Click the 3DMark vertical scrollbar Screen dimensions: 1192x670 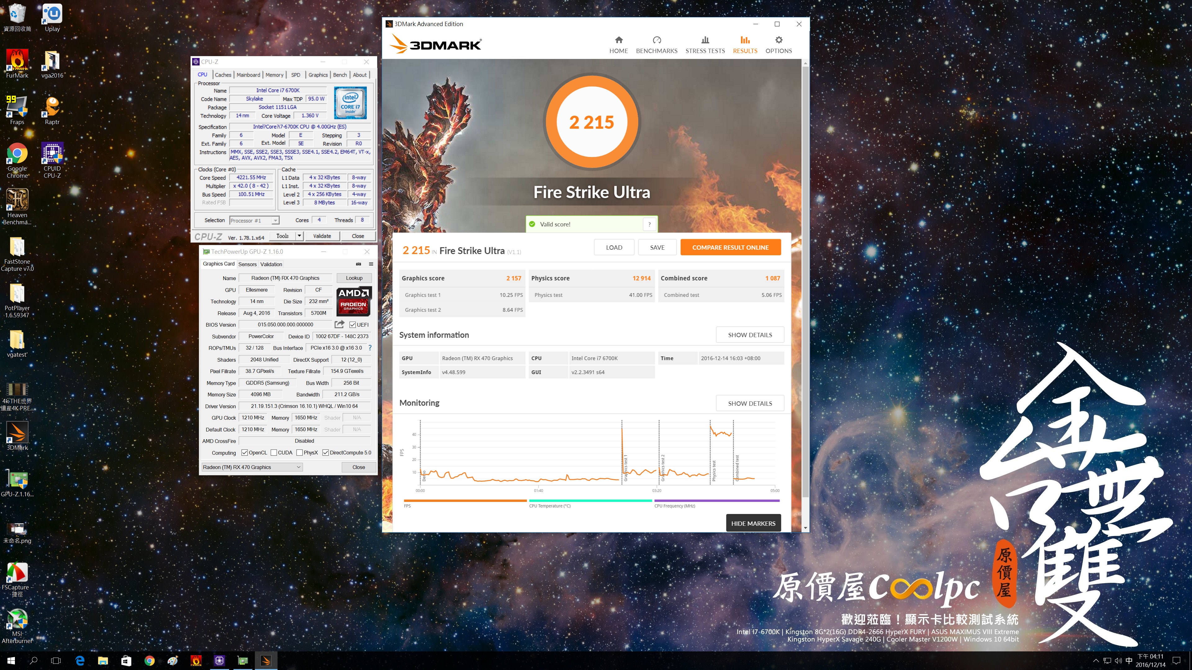click(805, 282)
